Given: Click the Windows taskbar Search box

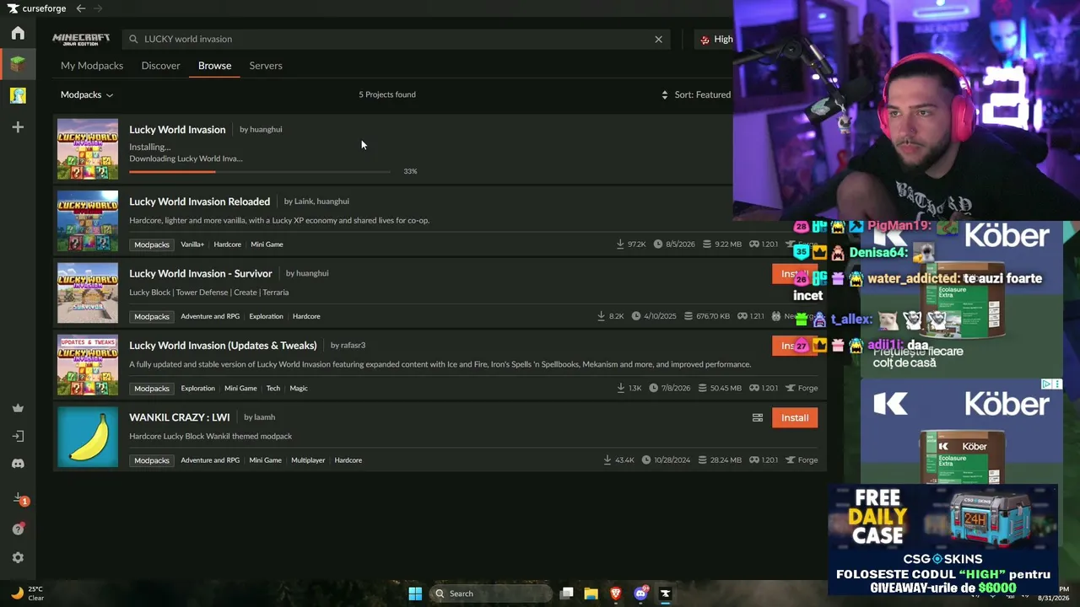Looking at the screenshot, I should [x=491, y=594].
